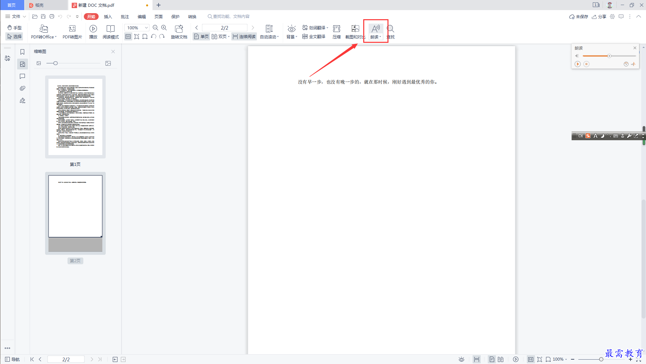Fit page width icon
The width and height of the screenshot is (646, 364).
145,36
